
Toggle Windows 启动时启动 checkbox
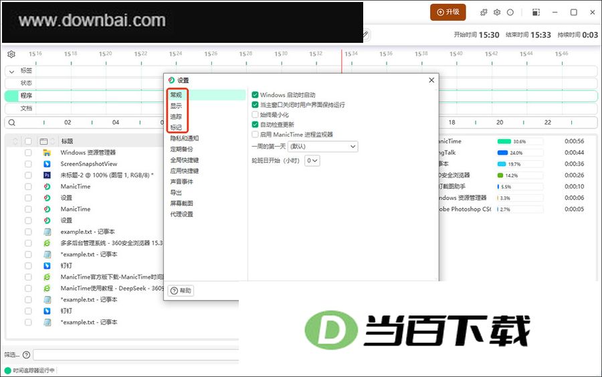pyautogui.click(x=255, y=95)
